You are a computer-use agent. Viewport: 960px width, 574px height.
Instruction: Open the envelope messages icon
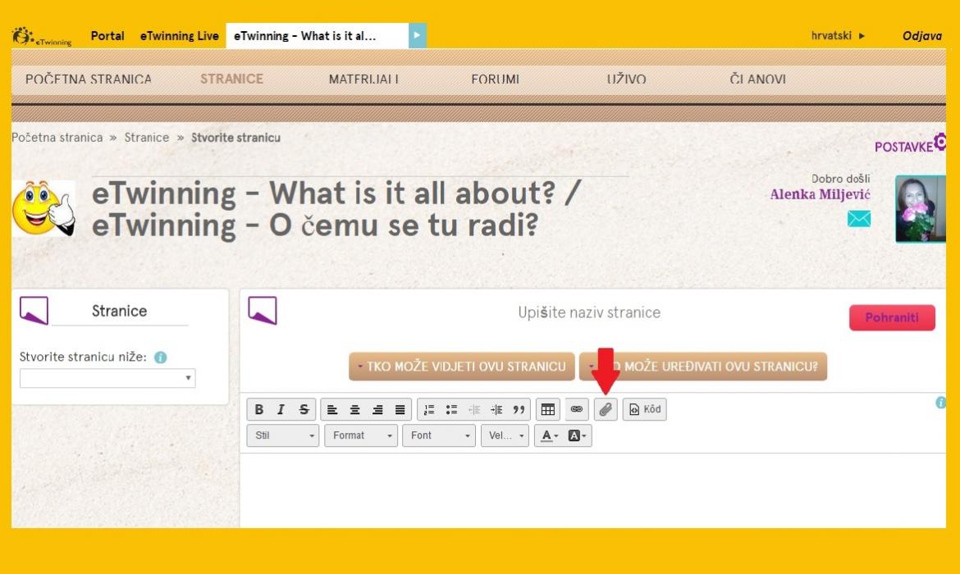[858, 219]
